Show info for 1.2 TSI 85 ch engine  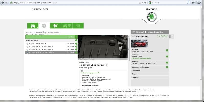(76, 44)
